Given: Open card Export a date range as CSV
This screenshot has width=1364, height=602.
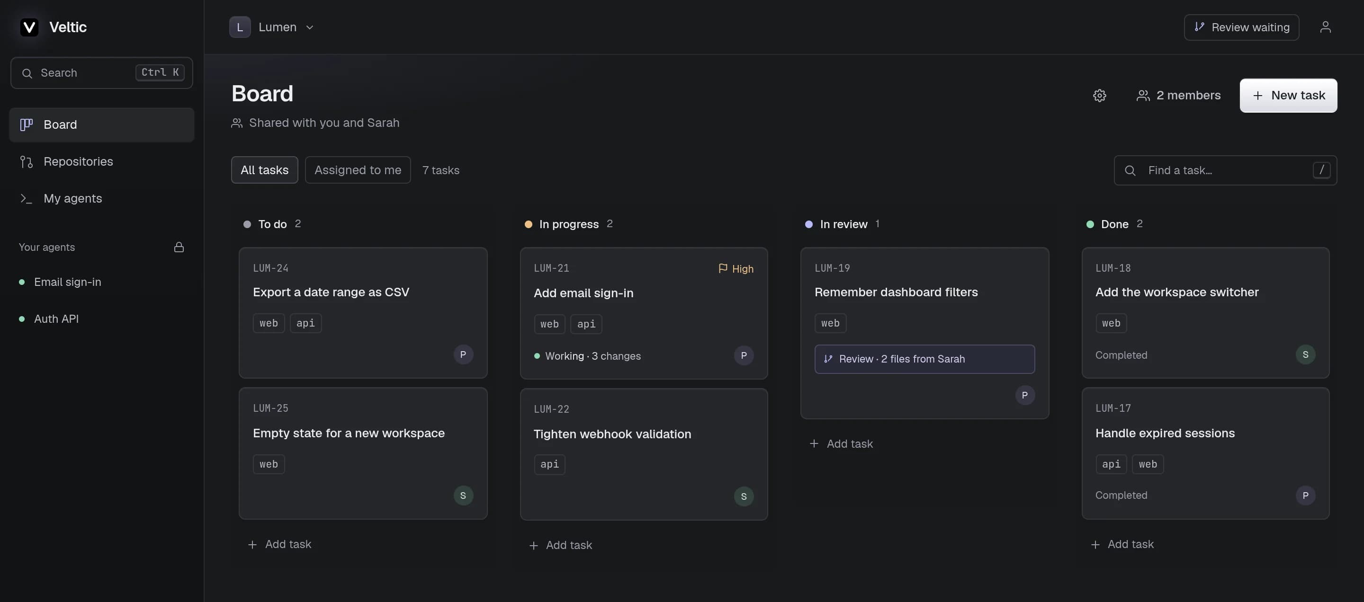Looking at the screenshot, I should pos(363,313).
